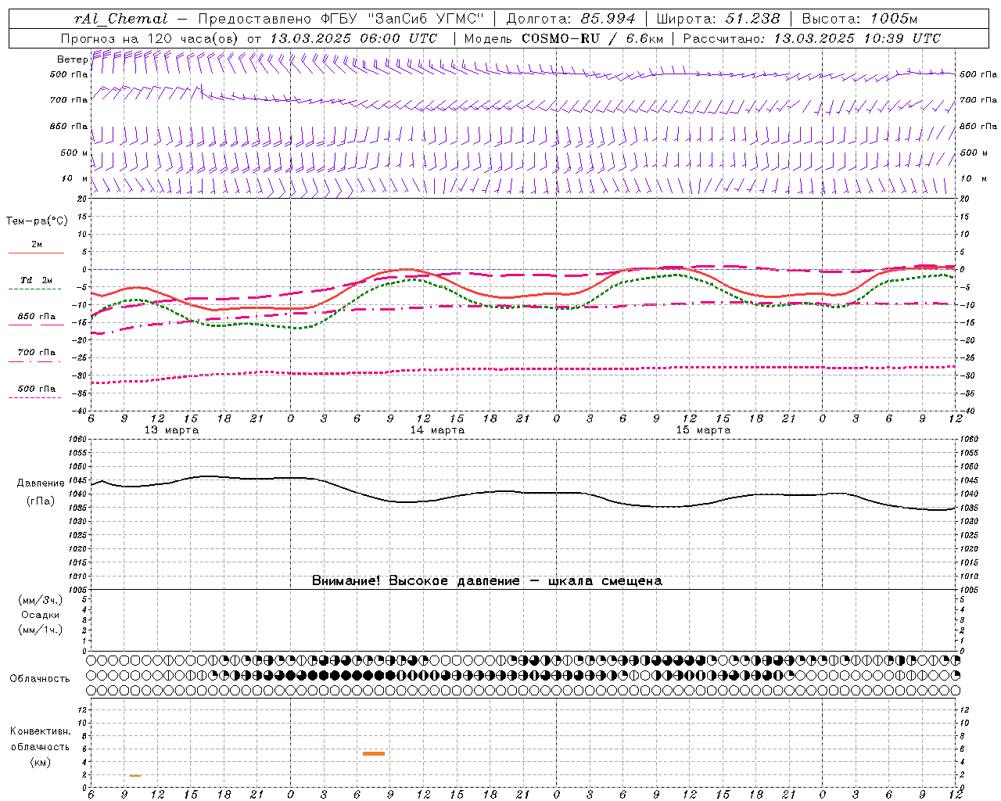Click the Td 2м dew point legend label
This screenshot has height=801, width=1001.
(x=36, y=280)
